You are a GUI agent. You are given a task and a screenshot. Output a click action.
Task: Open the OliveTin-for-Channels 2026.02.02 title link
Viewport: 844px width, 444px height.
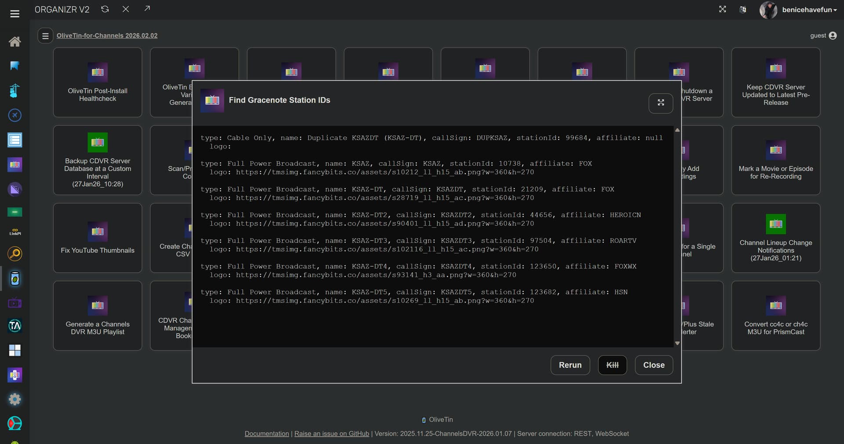(x=107, y=36)
